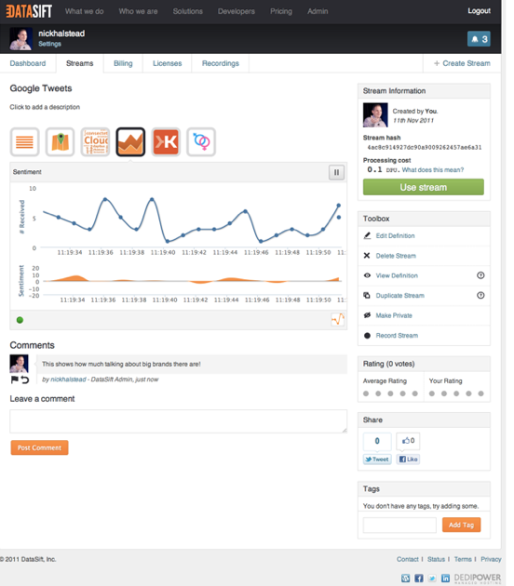
Task: Click Make Private in Toolbox
Action: coord(394,315)
